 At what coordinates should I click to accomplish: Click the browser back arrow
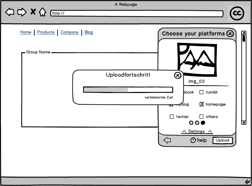(10, 12)
